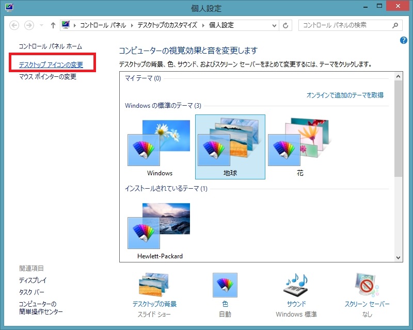
Task: Click the search magnifier icon
Action: 395,25
